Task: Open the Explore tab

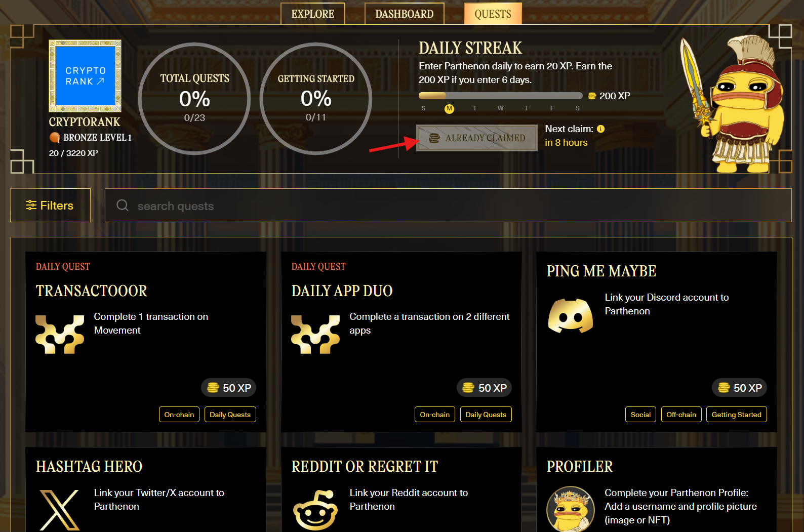Action: [x=313, y=14]
